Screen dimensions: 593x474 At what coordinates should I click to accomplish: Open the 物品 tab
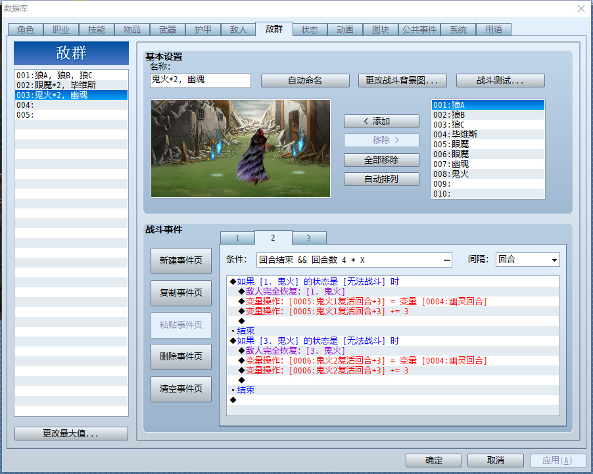(x=132, y=30)
